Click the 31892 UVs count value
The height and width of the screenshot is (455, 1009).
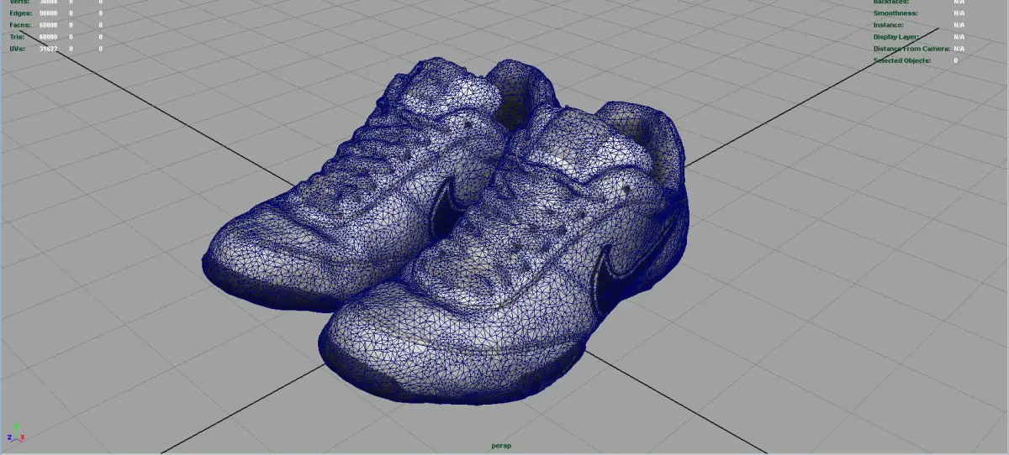point(49,49)
